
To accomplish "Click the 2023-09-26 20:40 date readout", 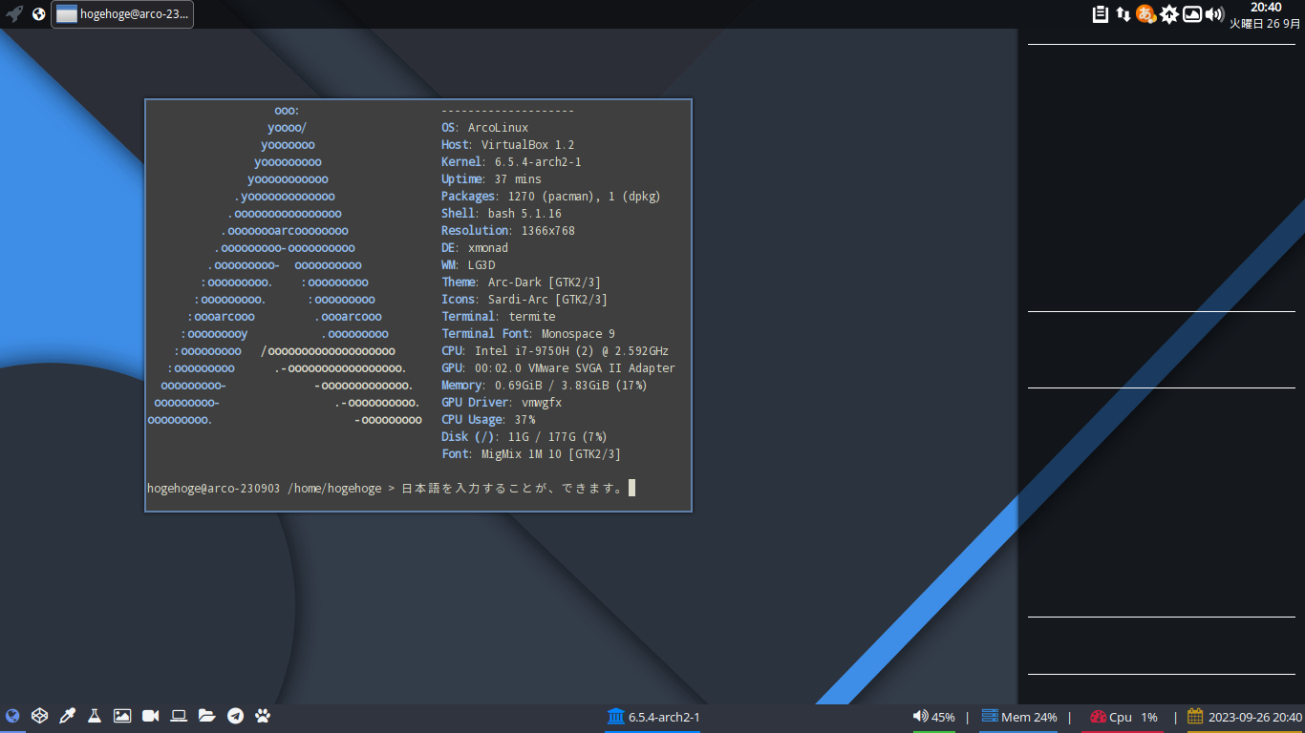I will pos(1255,717).
